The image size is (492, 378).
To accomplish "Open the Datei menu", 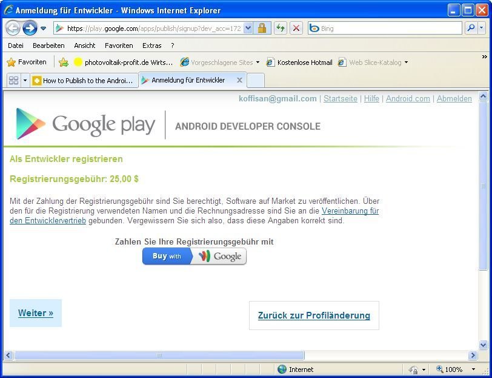I will [16, 46].
